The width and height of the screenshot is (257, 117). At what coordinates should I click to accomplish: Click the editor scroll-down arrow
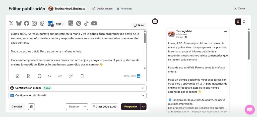145,68
